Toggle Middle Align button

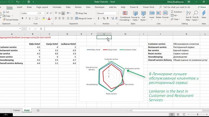59,13
